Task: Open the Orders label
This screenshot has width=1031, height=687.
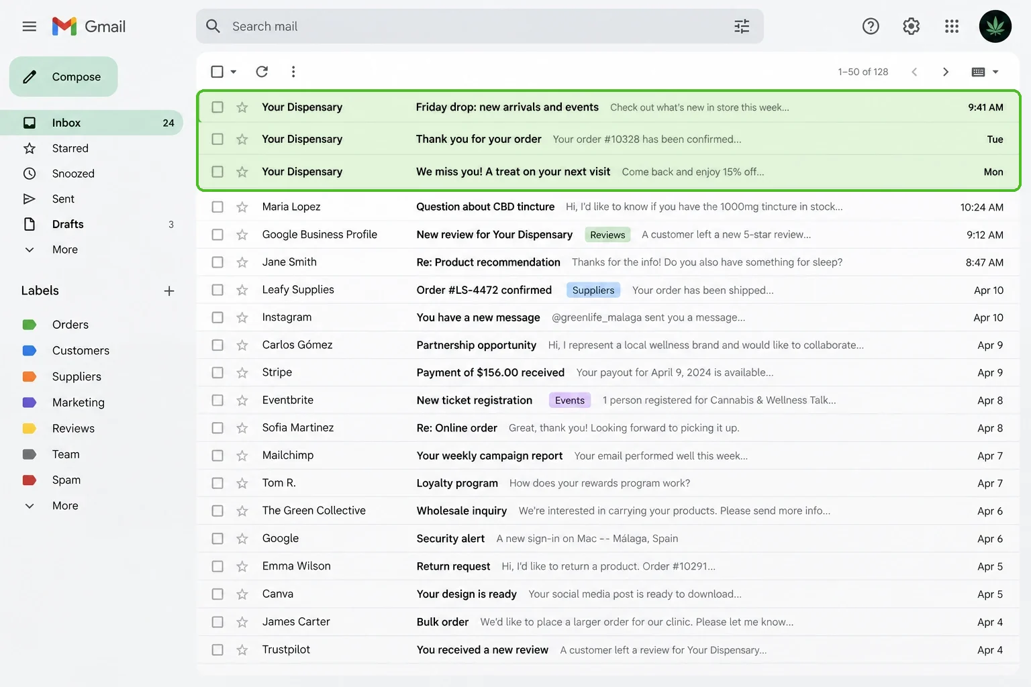Action: pyautogui.click(x=70, y=325)
